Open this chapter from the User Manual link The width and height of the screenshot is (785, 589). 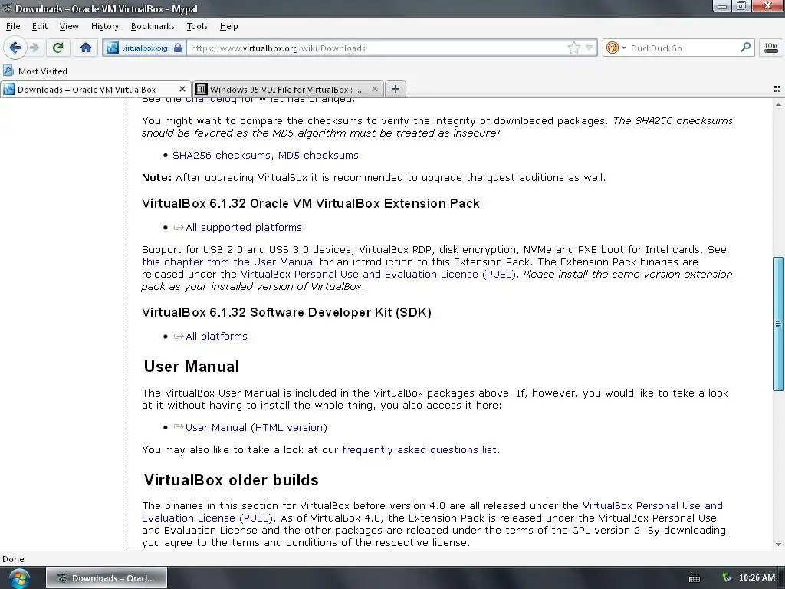pyautogui.click(x=228, y=262)
